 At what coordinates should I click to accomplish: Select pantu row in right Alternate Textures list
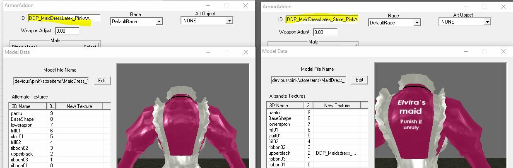click(317, 112)
